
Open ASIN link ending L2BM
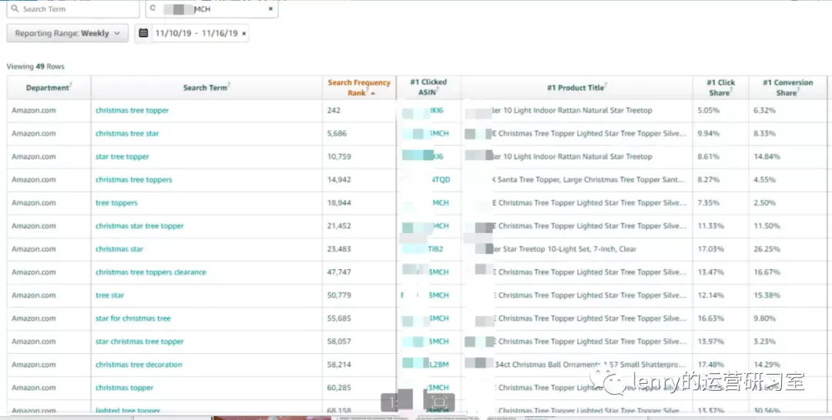click(438, 365)
